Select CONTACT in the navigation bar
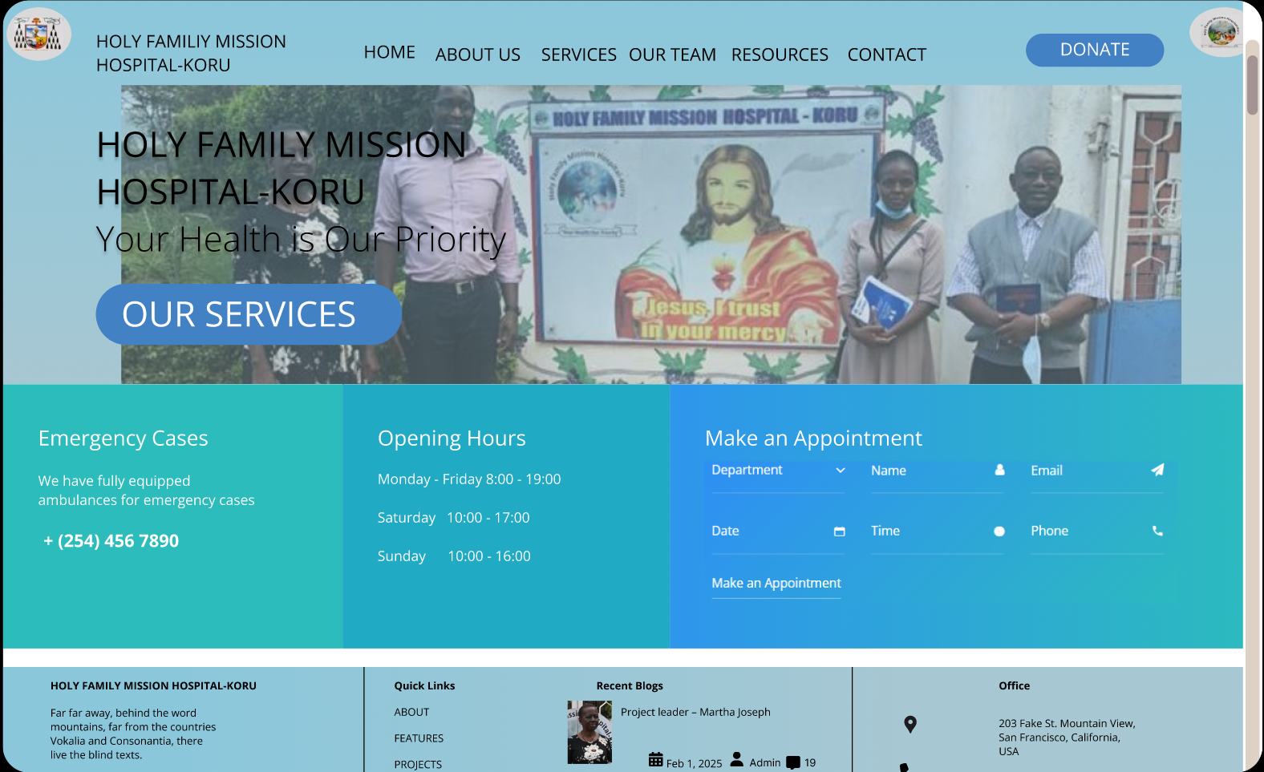The height and width of the screenshot is (772, 1264). [886, 55]
